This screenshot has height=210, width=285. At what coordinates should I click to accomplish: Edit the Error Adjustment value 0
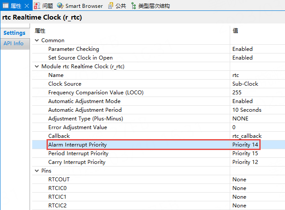(x=234, y=127)
